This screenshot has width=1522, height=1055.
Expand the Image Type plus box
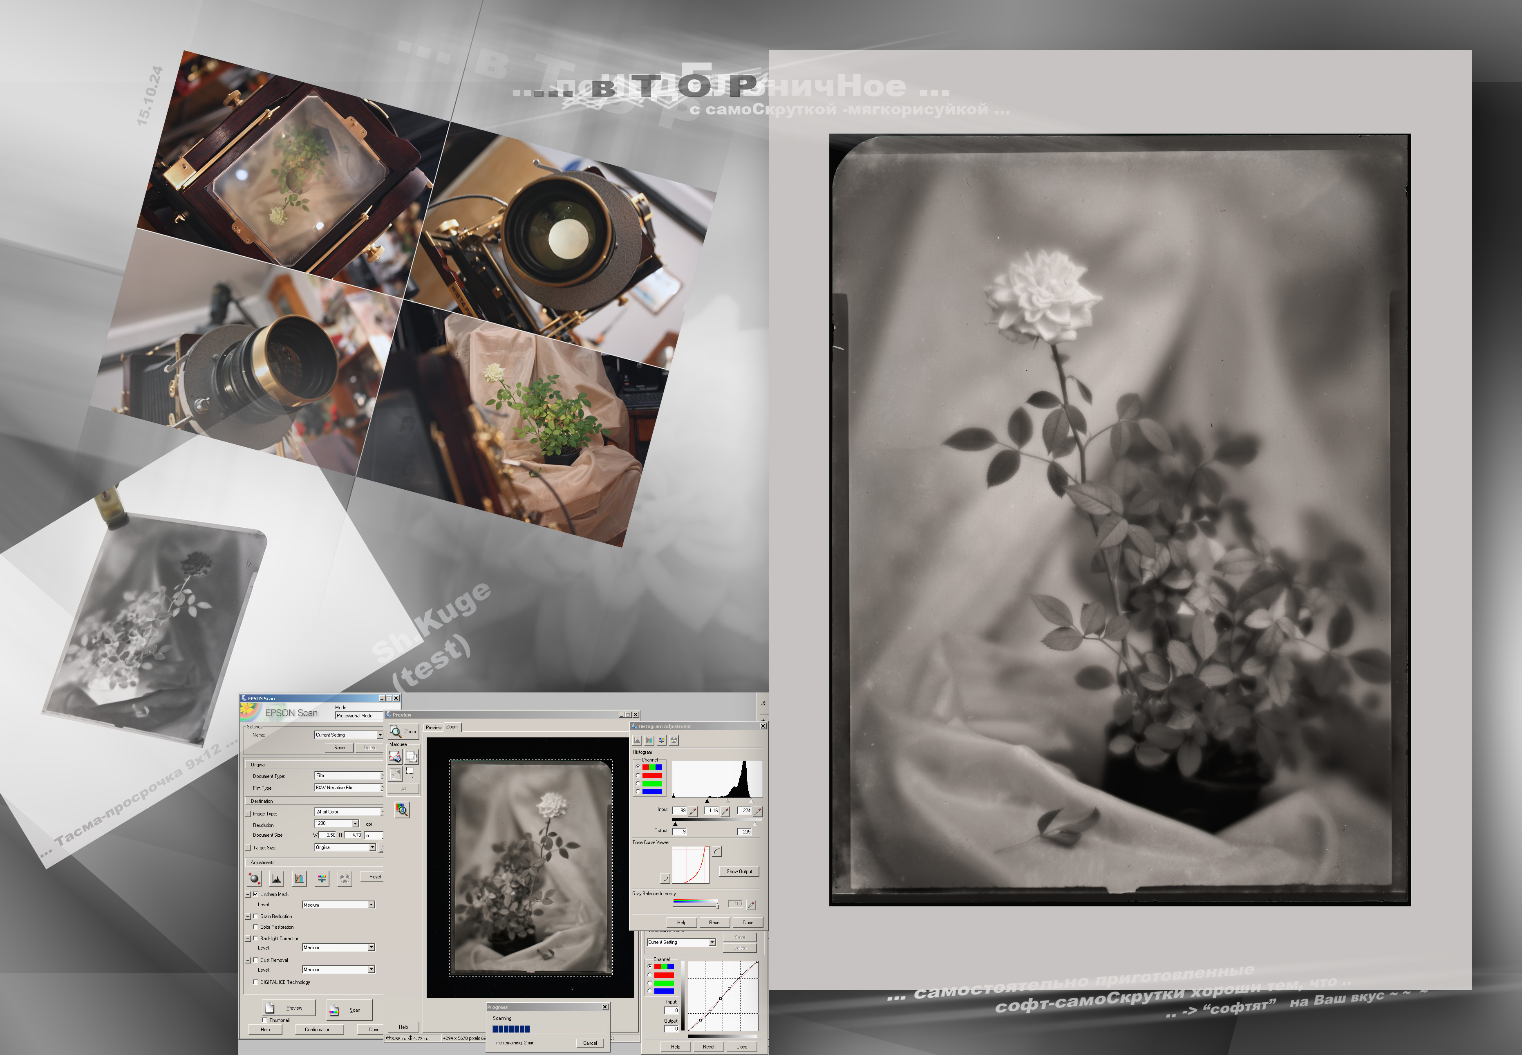point(248,814)
